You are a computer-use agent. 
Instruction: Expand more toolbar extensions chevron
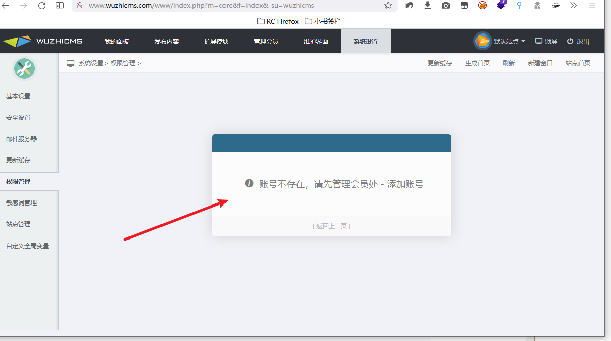574,5
